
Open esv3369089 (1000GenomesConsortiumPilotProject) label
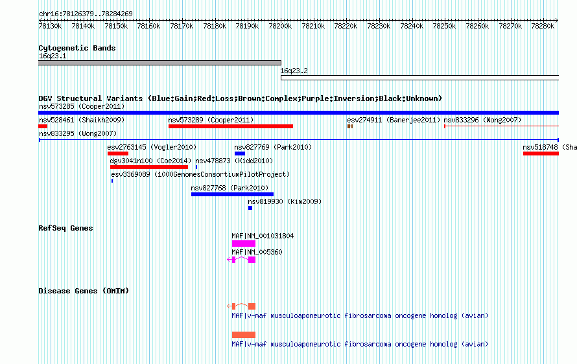[x=200, y=174]
